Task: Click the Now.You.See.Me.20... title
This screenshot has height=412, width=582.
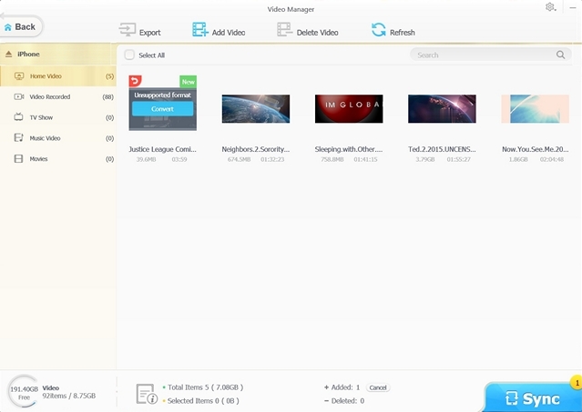Action: click(x=536, y=149)
